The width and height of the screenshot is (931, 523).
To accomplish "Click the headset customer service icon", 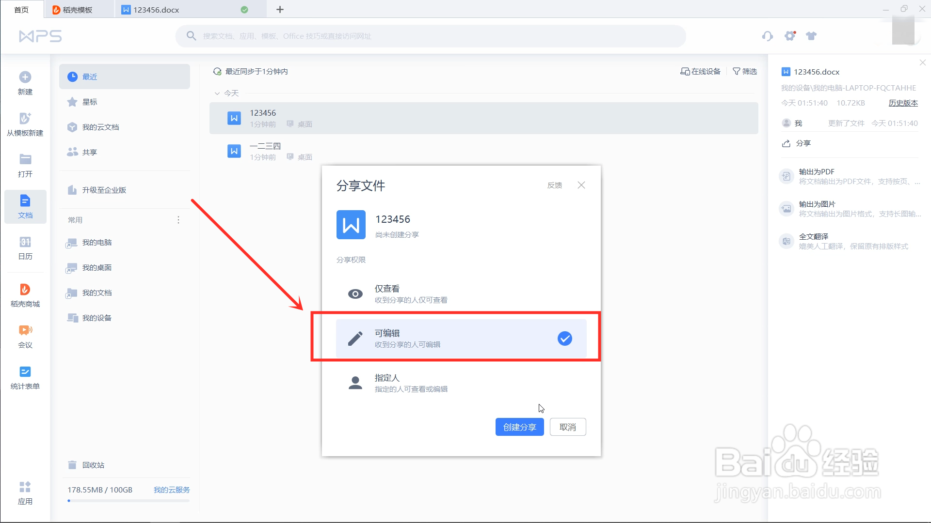I will point(767,36).
